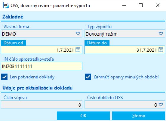
Task: Expand the Vlastná firma selection list
Action: [78, 33]
